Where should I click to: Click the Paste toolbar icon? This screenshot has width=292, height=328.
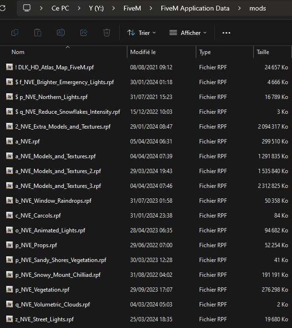click(x=38, y=33)
